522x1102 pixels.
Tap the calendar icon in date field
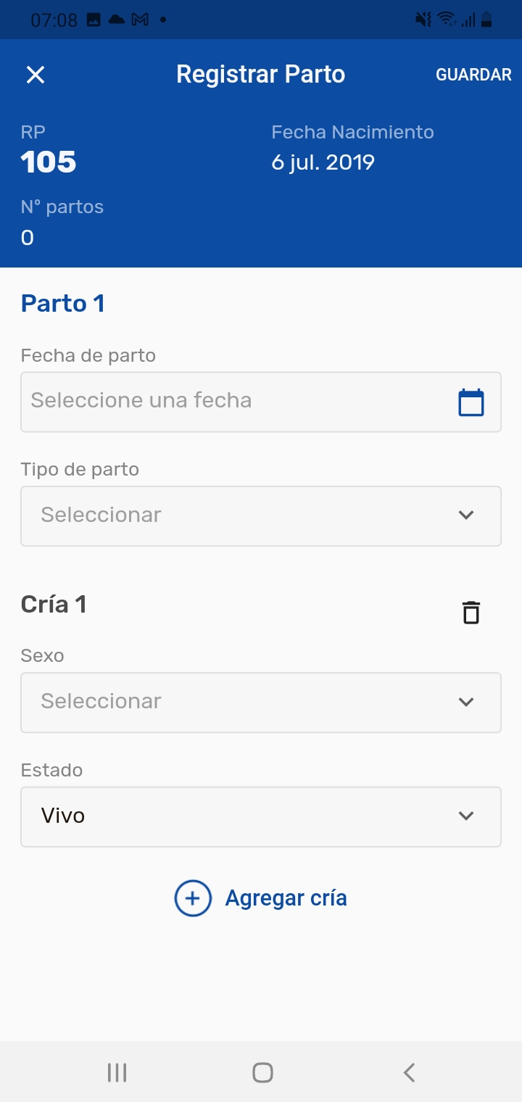471,402
